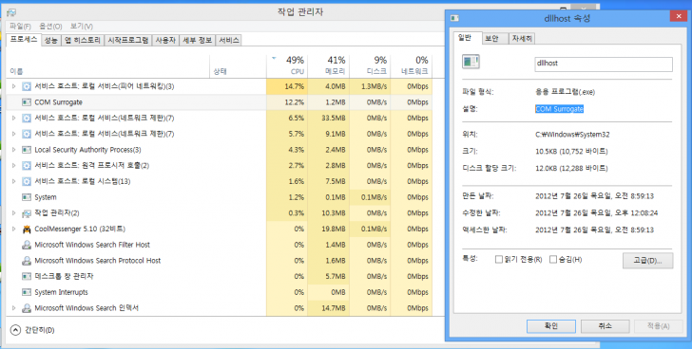Click the System Interrupts icon
The width and height of the screenshot is (692, 349).
27,292
